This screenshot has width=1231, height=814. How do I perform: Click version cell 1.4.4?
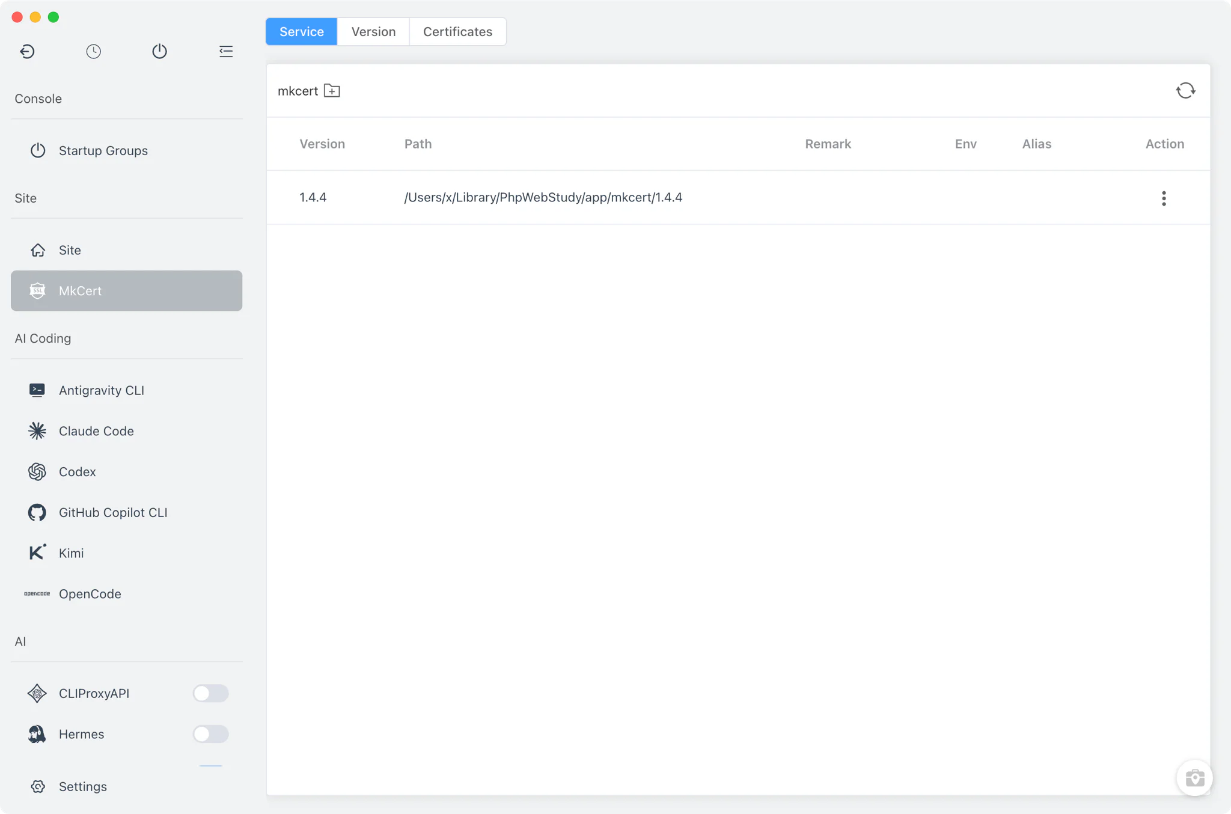tap(313, 197)
